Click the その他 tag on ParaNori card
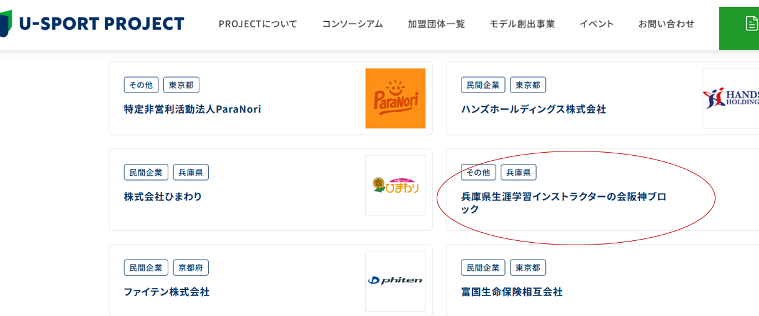This screenshot has width=759, height=316. (x=141, y=85)
